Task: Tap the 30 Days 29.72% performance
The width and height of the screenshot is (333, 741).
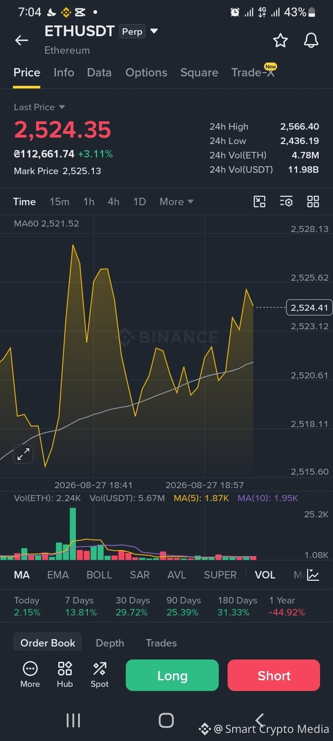Action: pos(133,606)
